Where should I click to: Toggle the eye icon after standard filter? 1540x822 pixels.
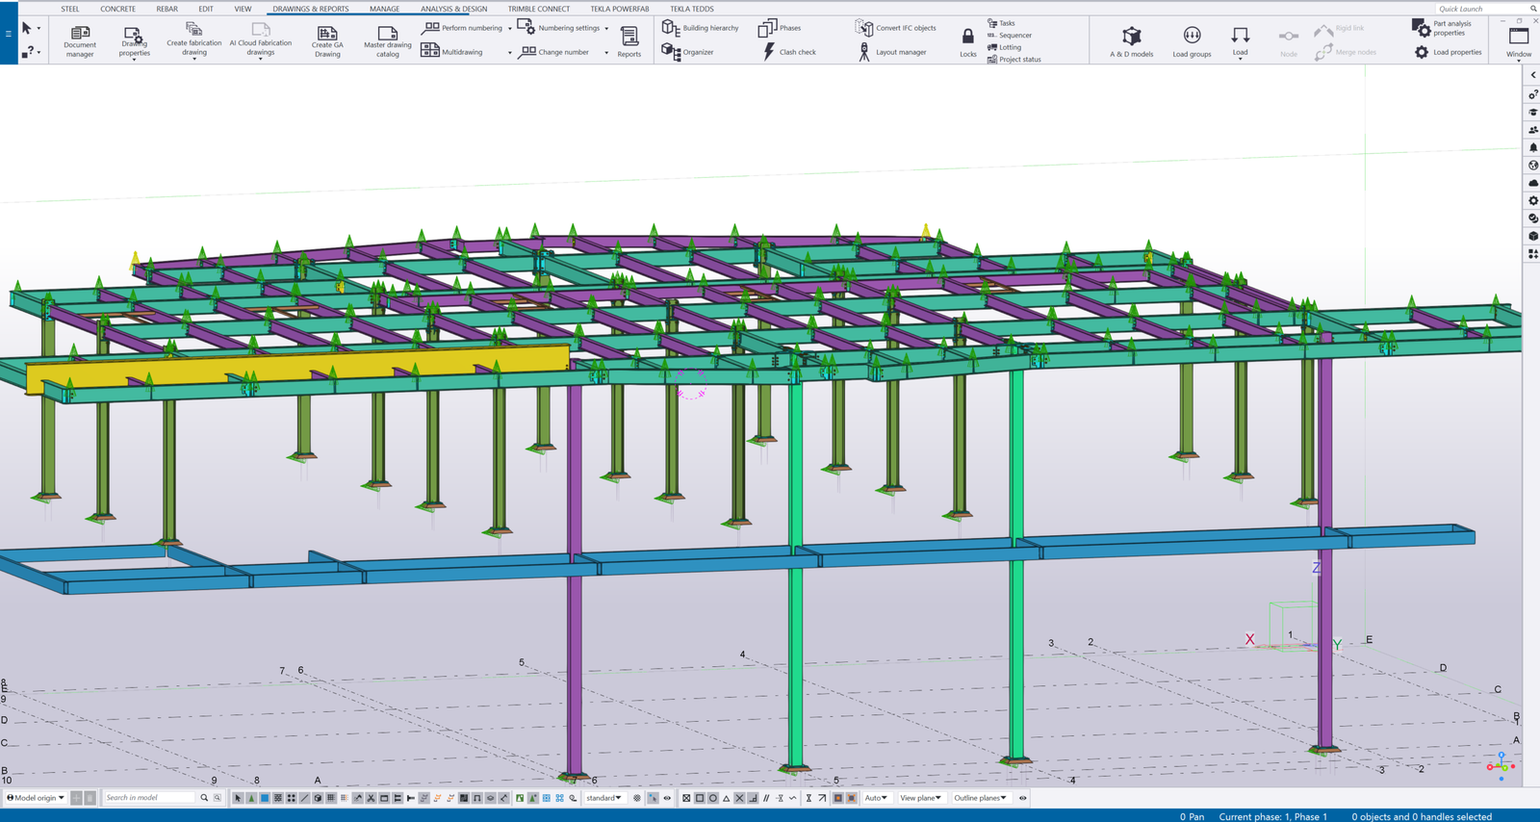point(667,798)
